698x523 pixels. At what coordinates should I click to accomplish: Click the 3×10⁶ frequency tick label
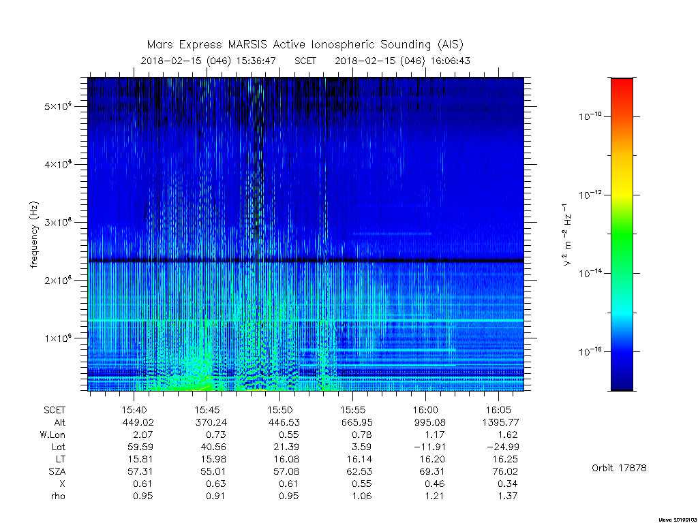click(58, 222)
